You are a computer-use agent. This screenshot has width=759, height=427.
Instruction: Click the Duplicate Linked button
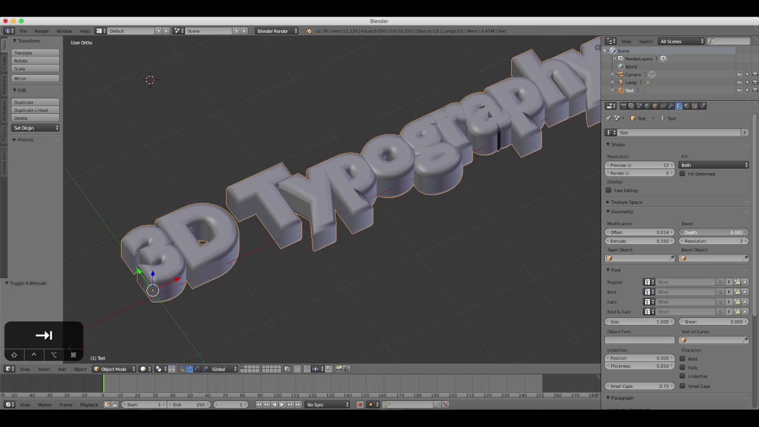tap(36, 110)
